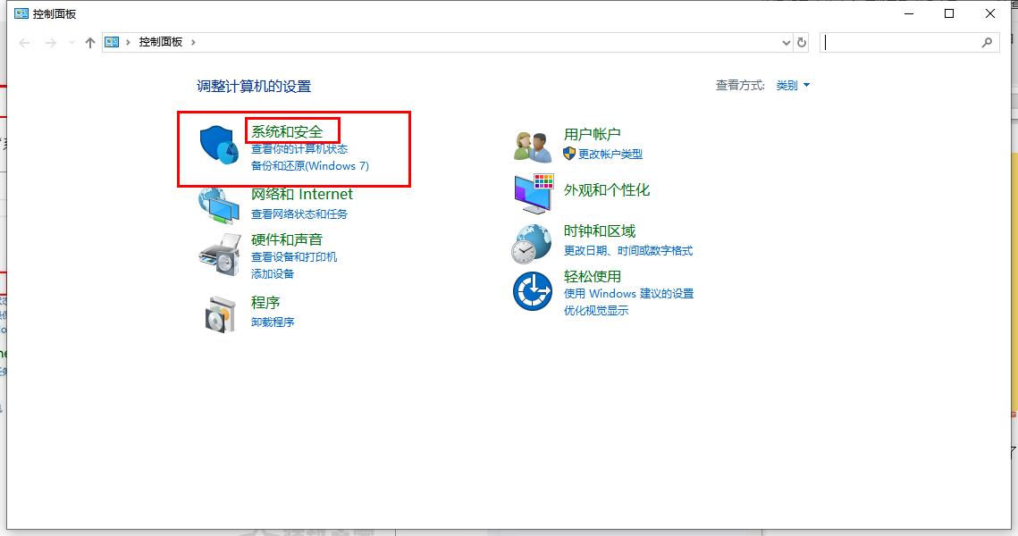Click the search magnifier in the search box
Screen dimensions: 1018x536
pos(987,42)
